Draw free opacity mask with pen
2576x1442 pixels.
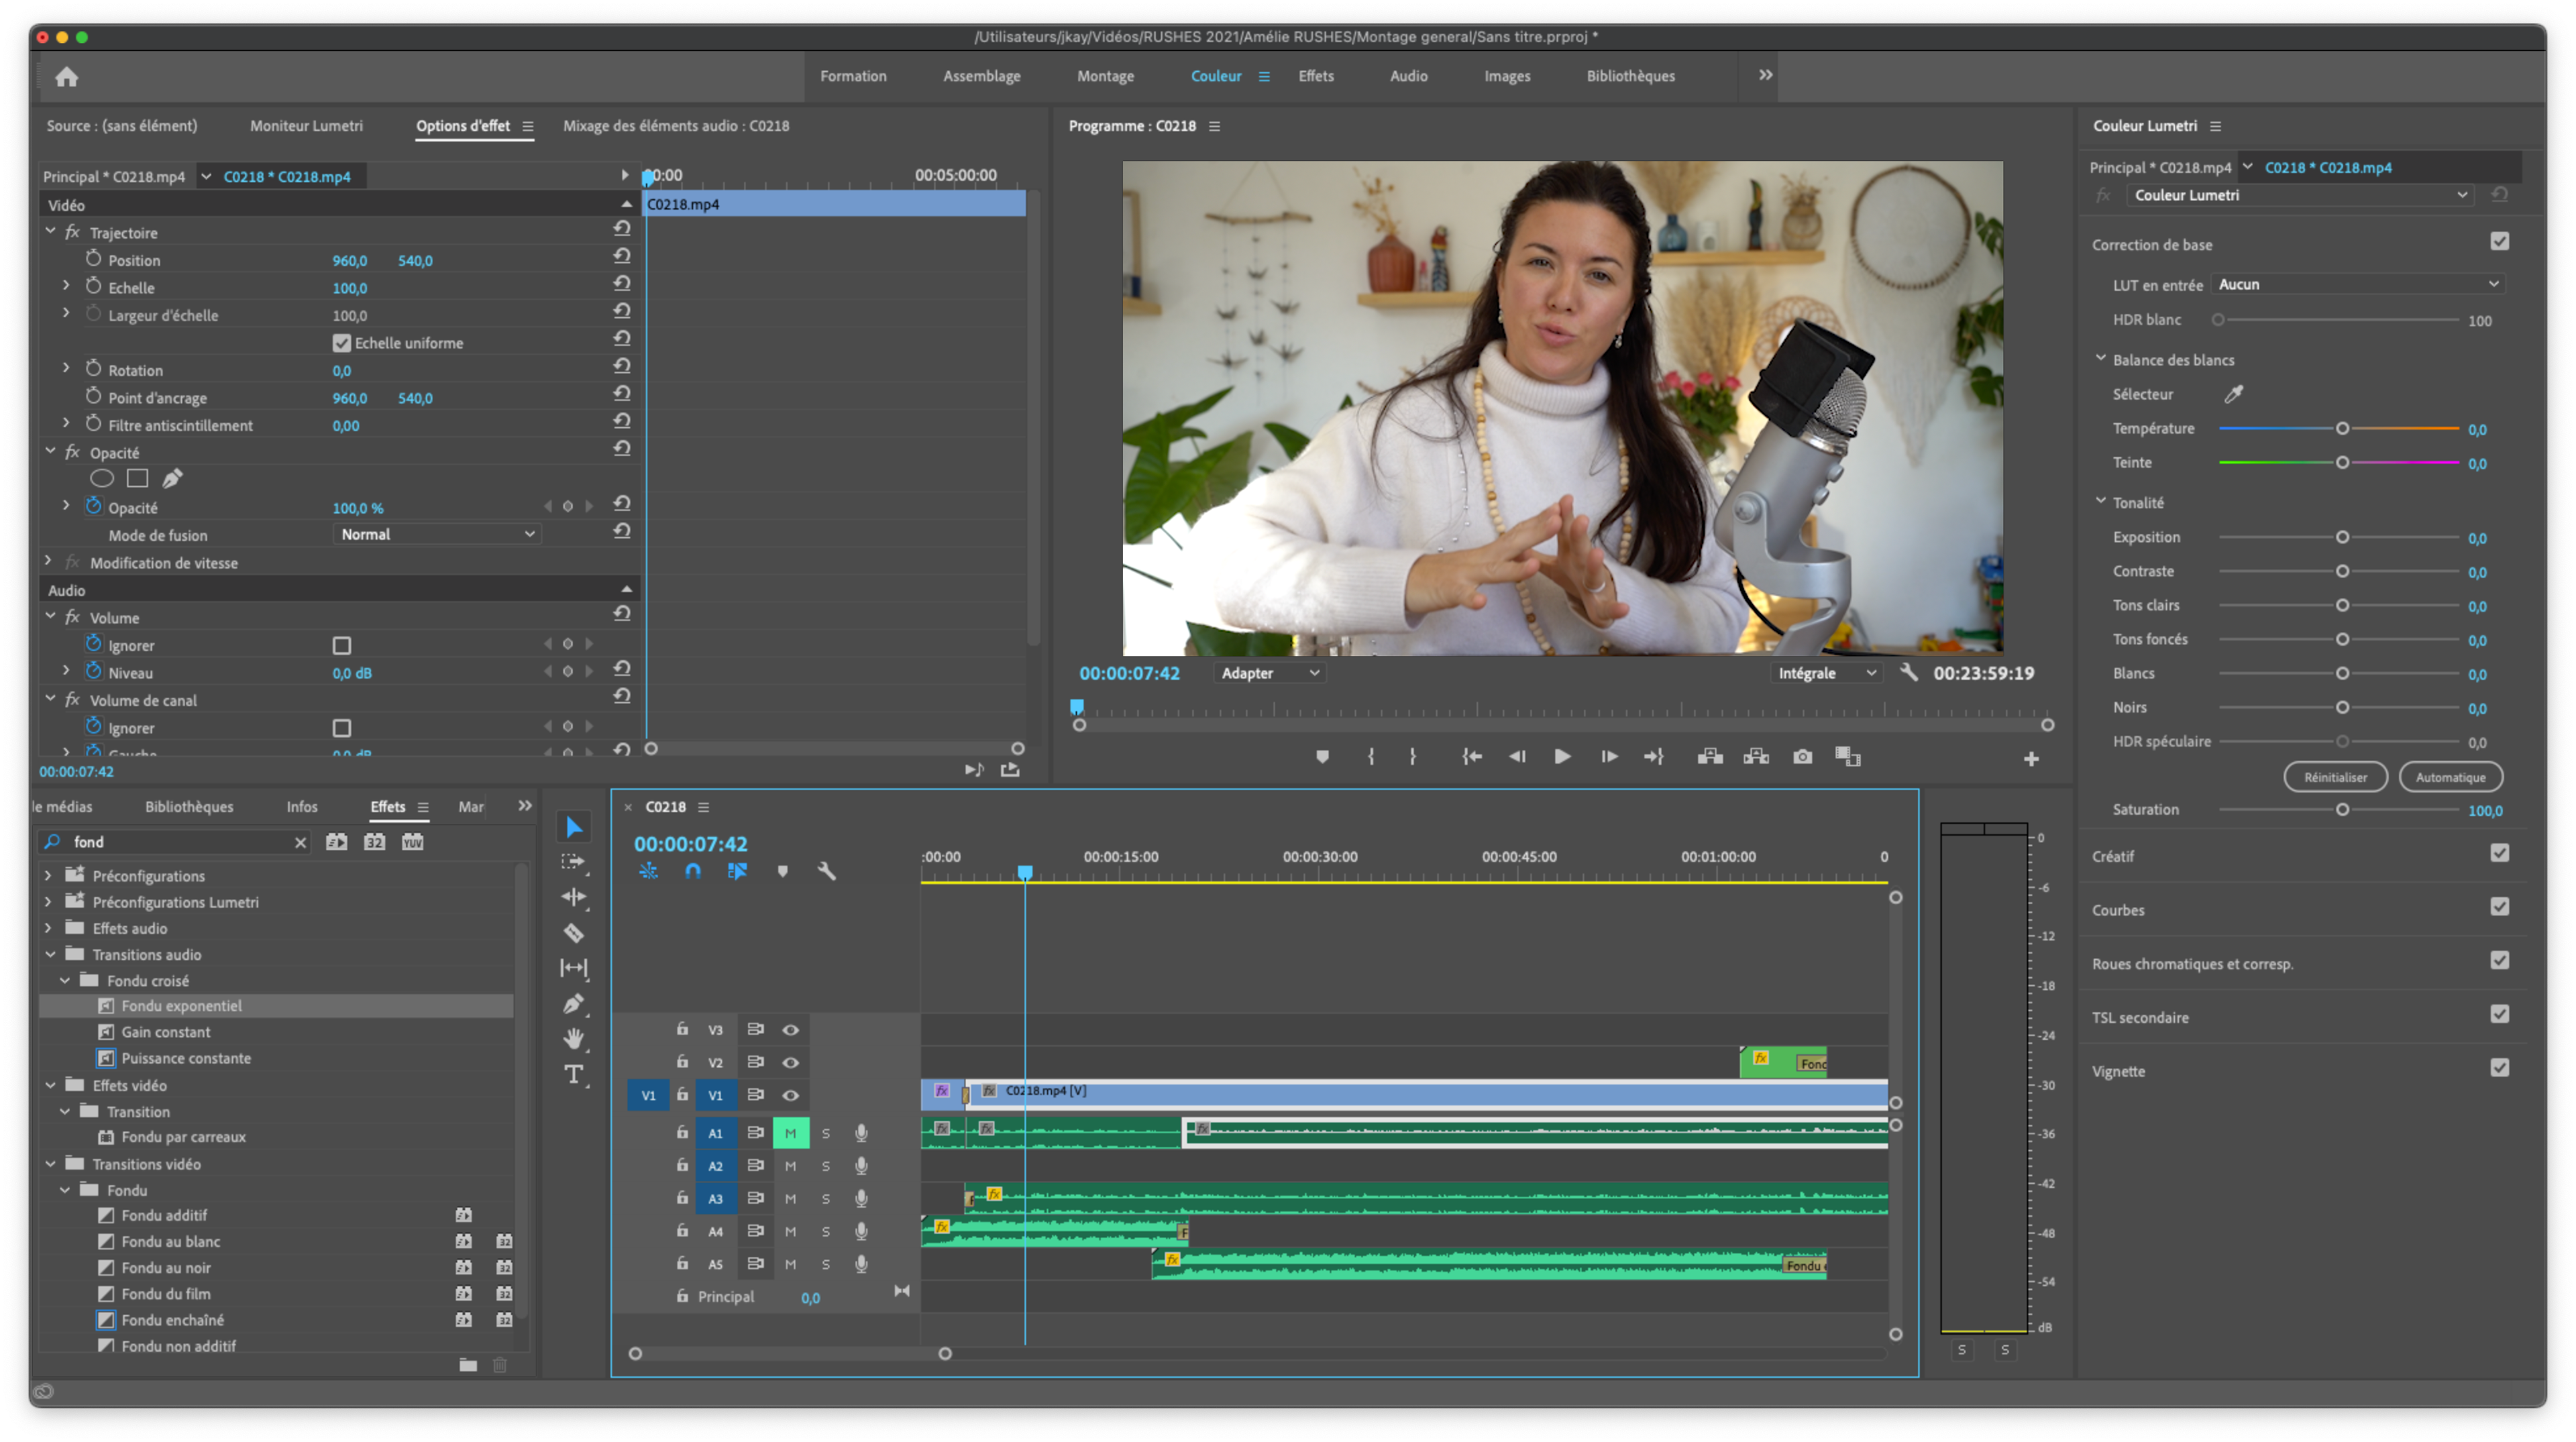tap(172, 479)
